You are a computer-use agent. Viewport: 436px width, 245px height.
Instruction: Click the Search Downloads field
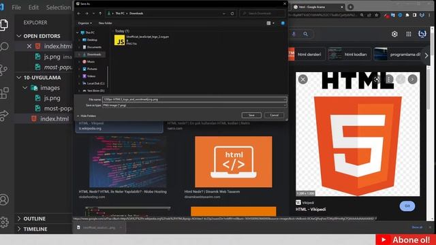coord(262,14)
